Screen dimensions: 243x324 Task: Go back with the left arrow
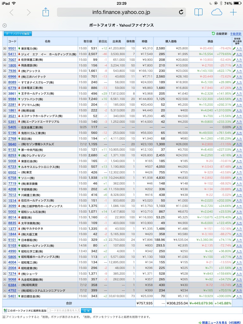pyautogui.click(x=11, y=12)
